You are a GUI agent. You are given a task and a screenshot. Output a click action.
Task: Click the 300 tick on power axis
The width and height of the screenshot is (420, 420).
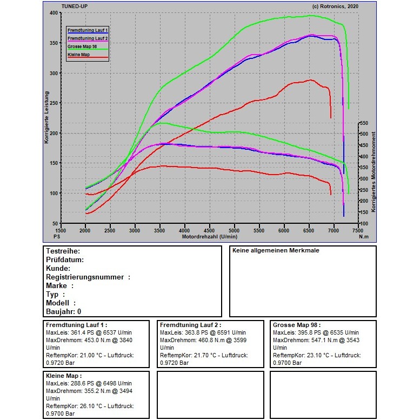(54, 73)
